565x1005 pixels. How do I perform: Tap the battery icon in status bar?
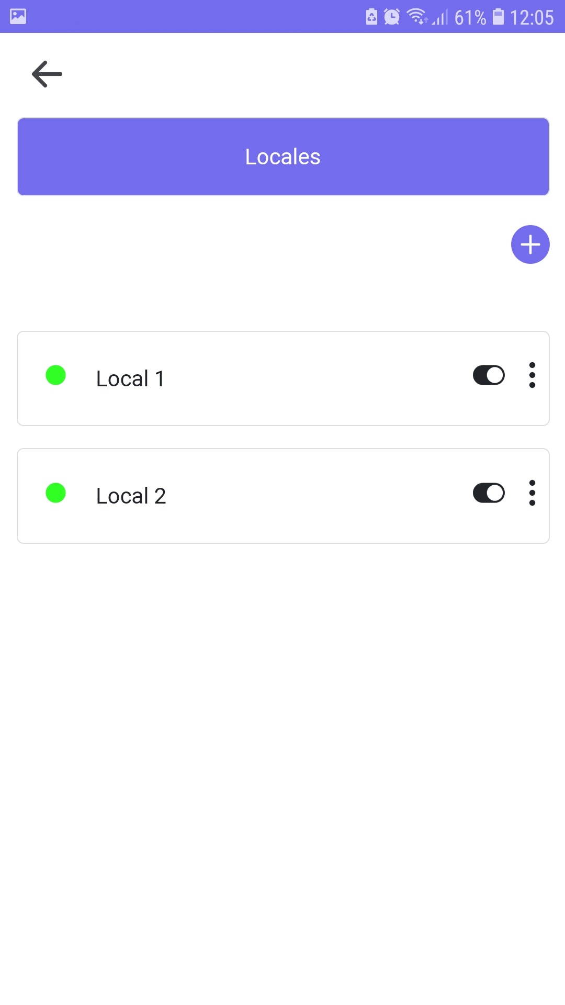pyautogui.click(x=499, y=17)
